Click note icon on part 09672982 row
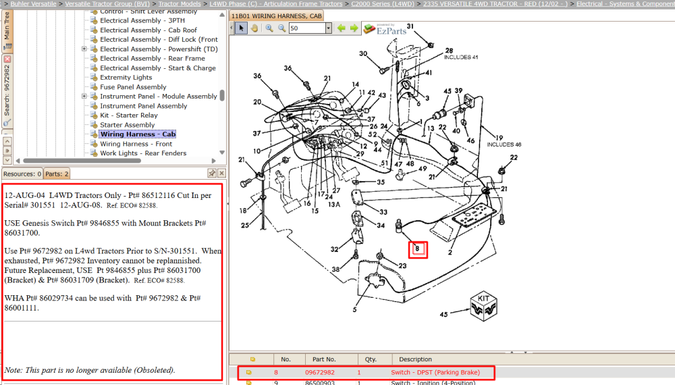This screenshot has width=675, height=385. (249, 373)
